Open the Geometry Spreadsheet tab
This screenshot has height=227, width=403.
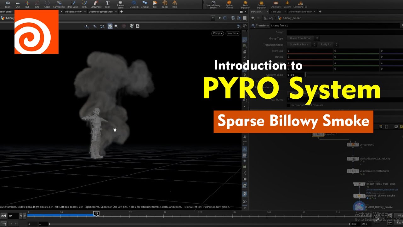point(101,12)
